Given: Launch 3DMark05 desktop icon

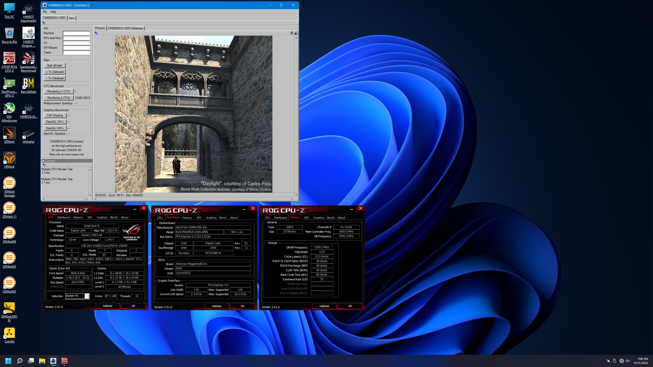Looking at the screenshot, I should 9,260.
